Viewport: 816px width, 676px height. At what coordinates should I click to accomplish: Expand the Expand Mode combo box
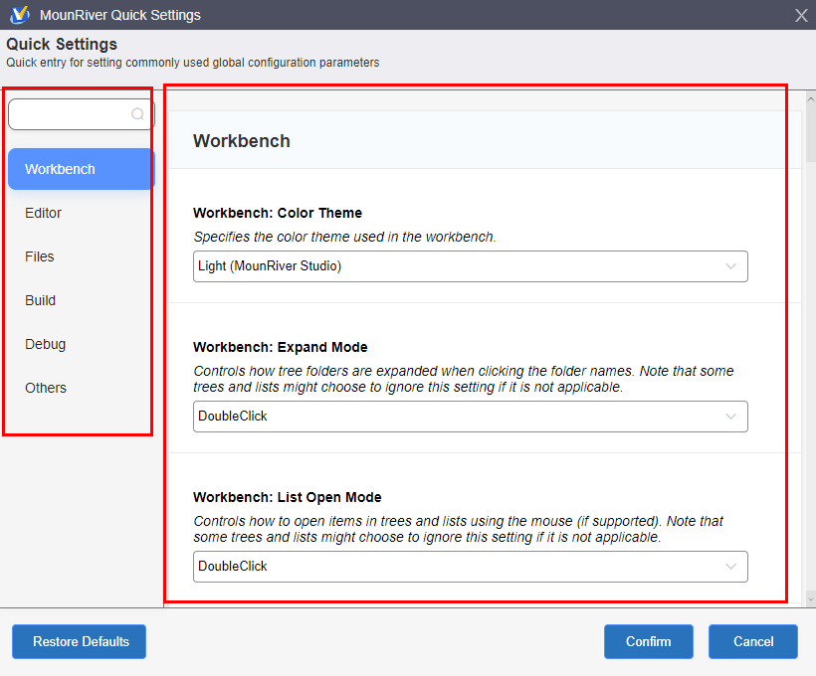471,417
